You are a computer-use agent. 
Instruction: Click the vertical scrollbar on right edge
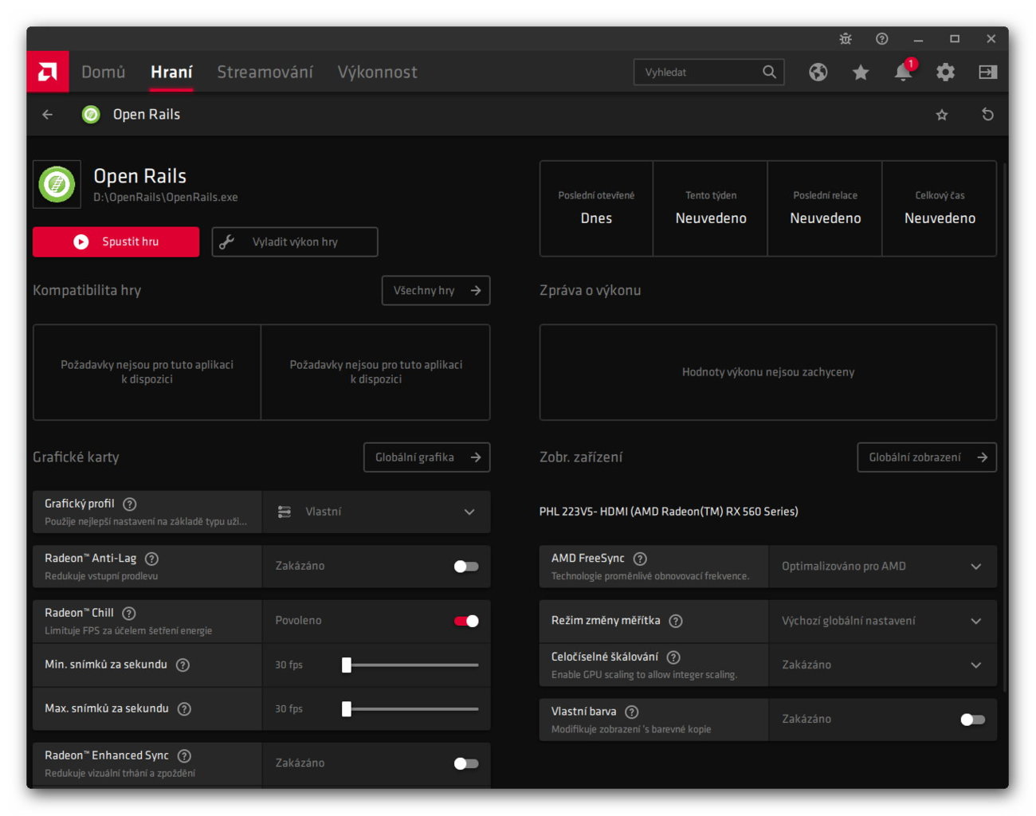pos(1005,426)
